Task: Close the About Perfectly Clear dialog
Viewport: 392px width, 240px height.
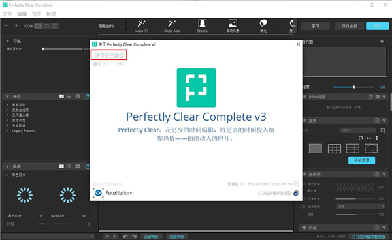Action: pyautogui.click(x=298, y=44)
